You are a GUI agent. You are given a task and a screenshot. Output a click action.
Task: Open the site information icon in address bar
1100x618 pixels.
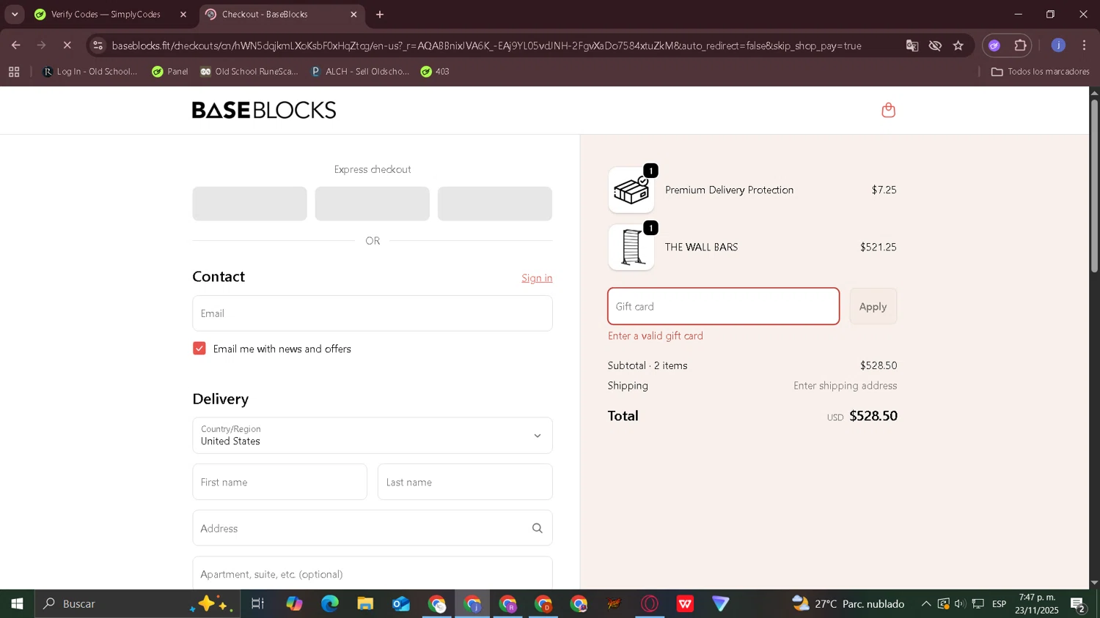point(98,45)
